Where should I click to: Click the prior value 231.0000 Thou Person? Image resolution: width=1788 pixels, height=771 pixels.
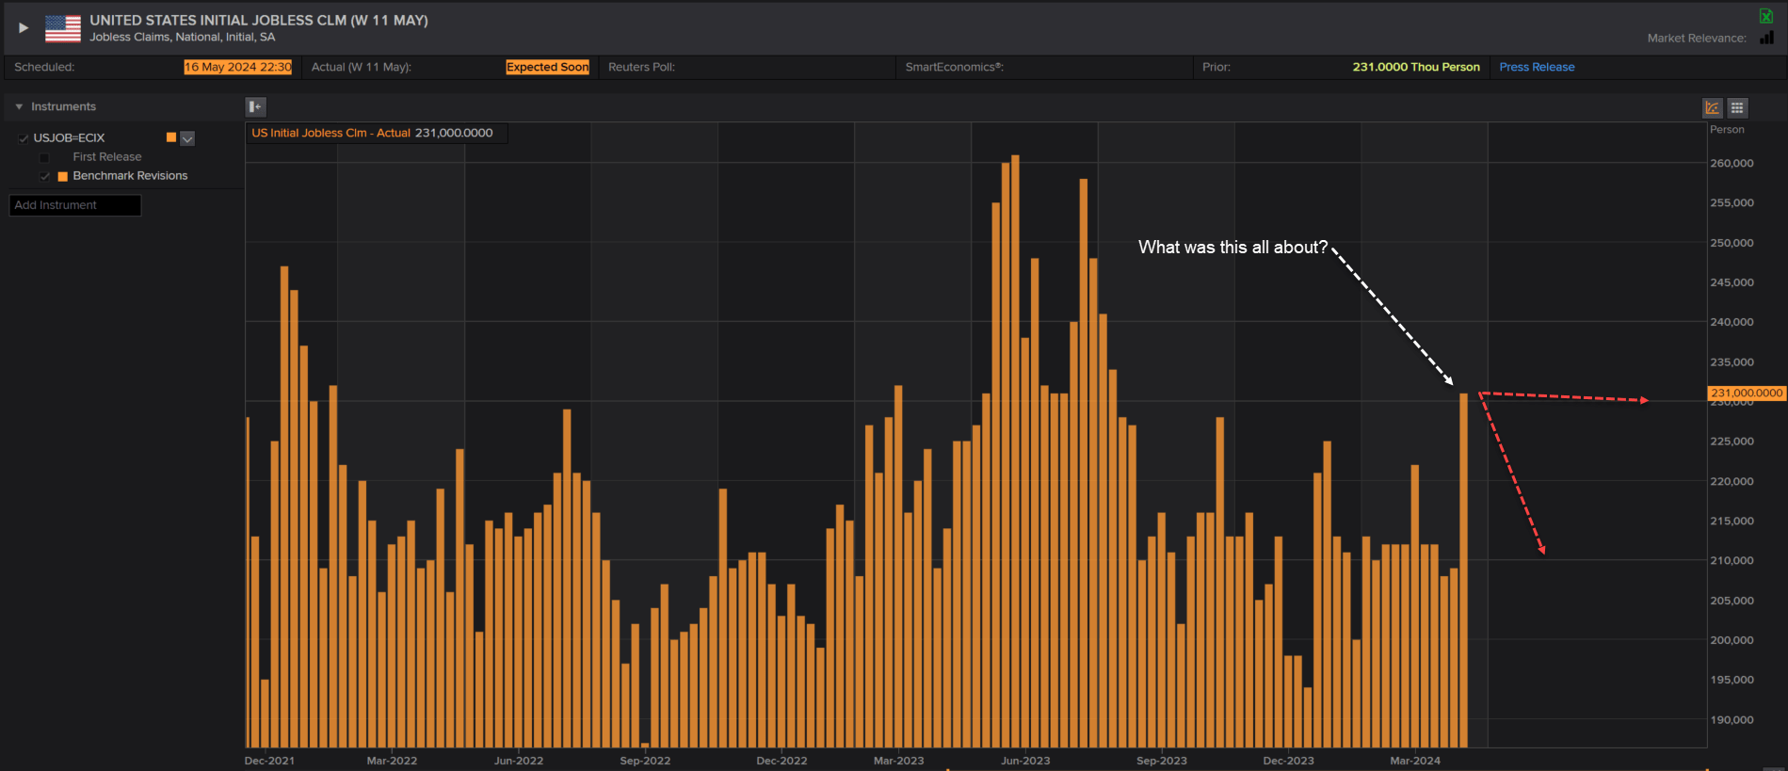point(1416,67)
